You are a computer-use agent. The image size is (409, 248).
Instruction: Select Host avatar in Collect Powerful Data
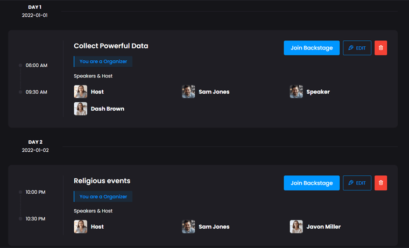[81, 91]
